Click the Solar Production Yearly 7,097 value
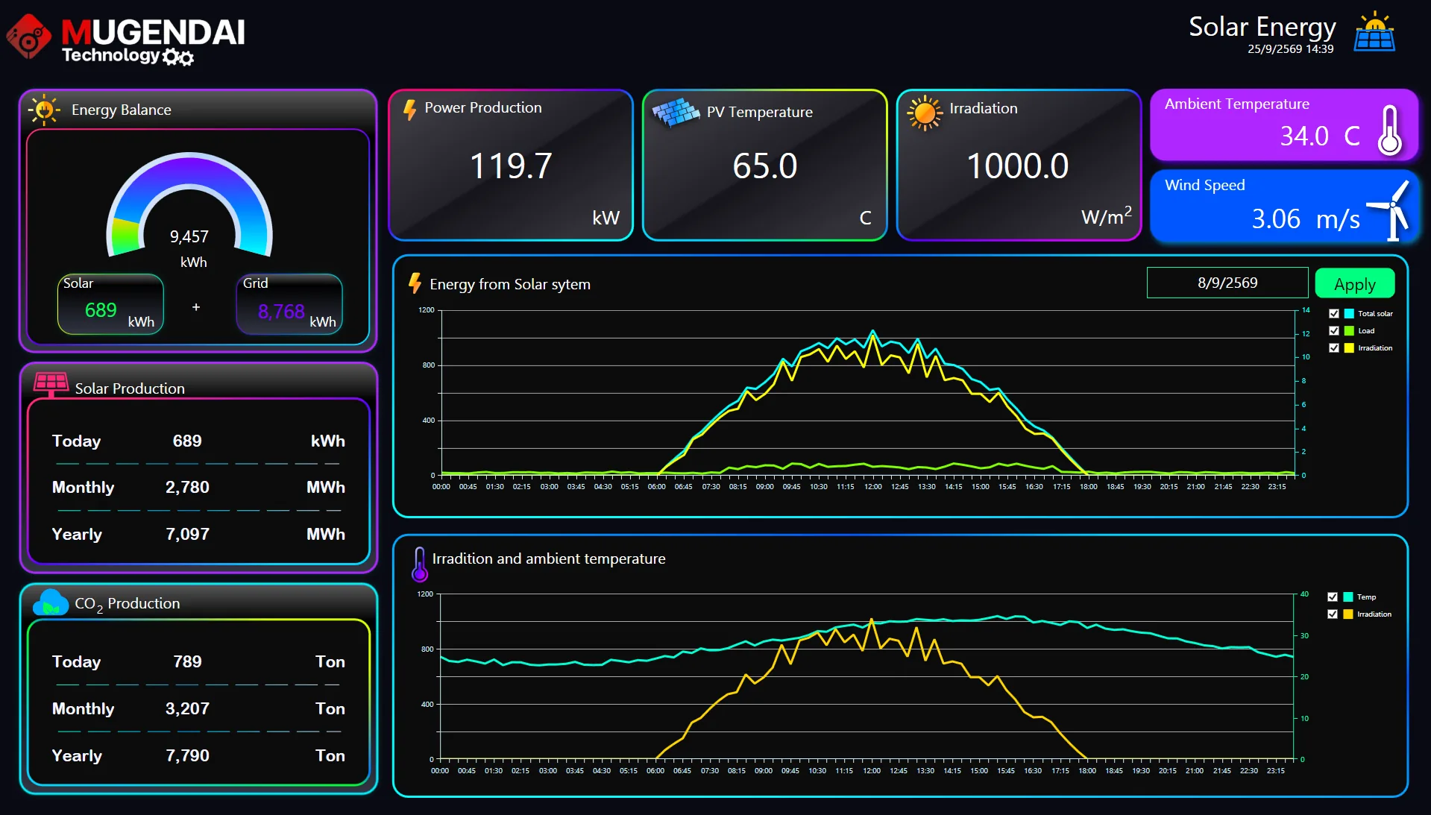Image resolution: width=1431 pixels, height=815 pixels. (187, 535)
